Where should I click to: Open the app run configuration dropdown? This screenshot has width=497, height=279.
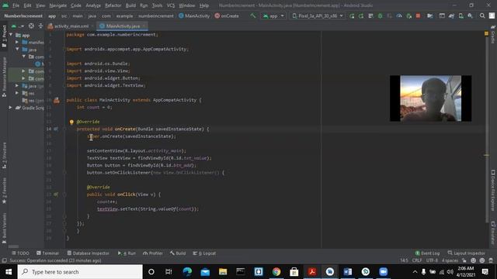tap(273, 15)
